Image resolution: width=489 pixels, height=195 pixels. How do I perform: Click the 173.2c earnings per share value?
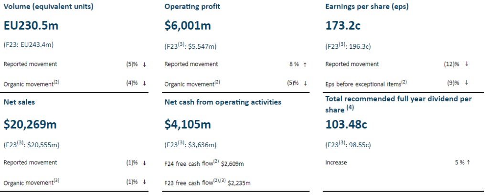pyautogui.click(x=345, y=26)
